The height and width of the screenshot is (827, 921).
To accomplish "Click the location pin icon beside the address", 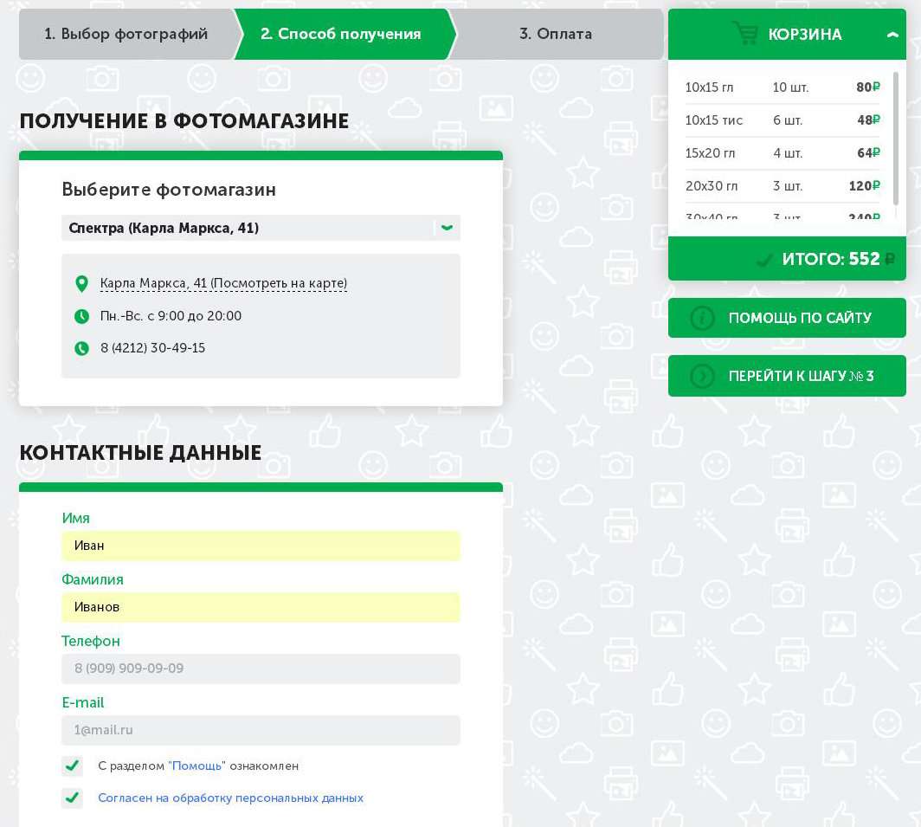I will (81, 284).
